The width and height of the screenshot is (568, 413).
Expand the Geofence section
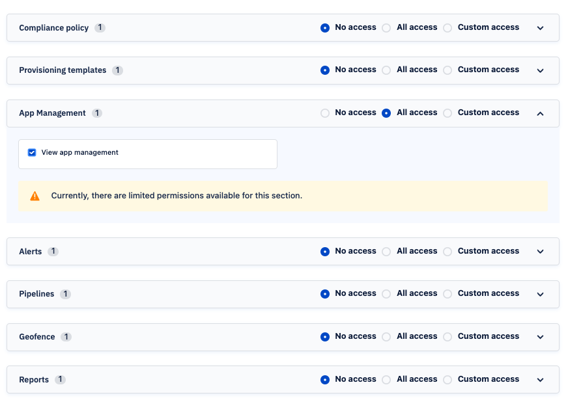[540, 336]
